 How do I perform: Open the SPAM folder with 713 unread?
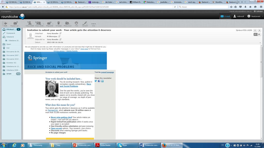11,74
